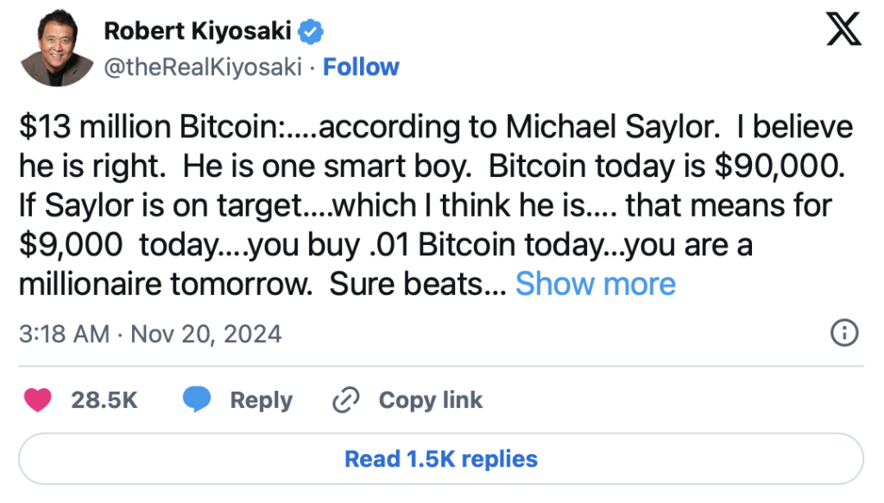The height and width of the screenshot is (503, 884).
Task: Click the Reply text label
Action: point(261,400)
